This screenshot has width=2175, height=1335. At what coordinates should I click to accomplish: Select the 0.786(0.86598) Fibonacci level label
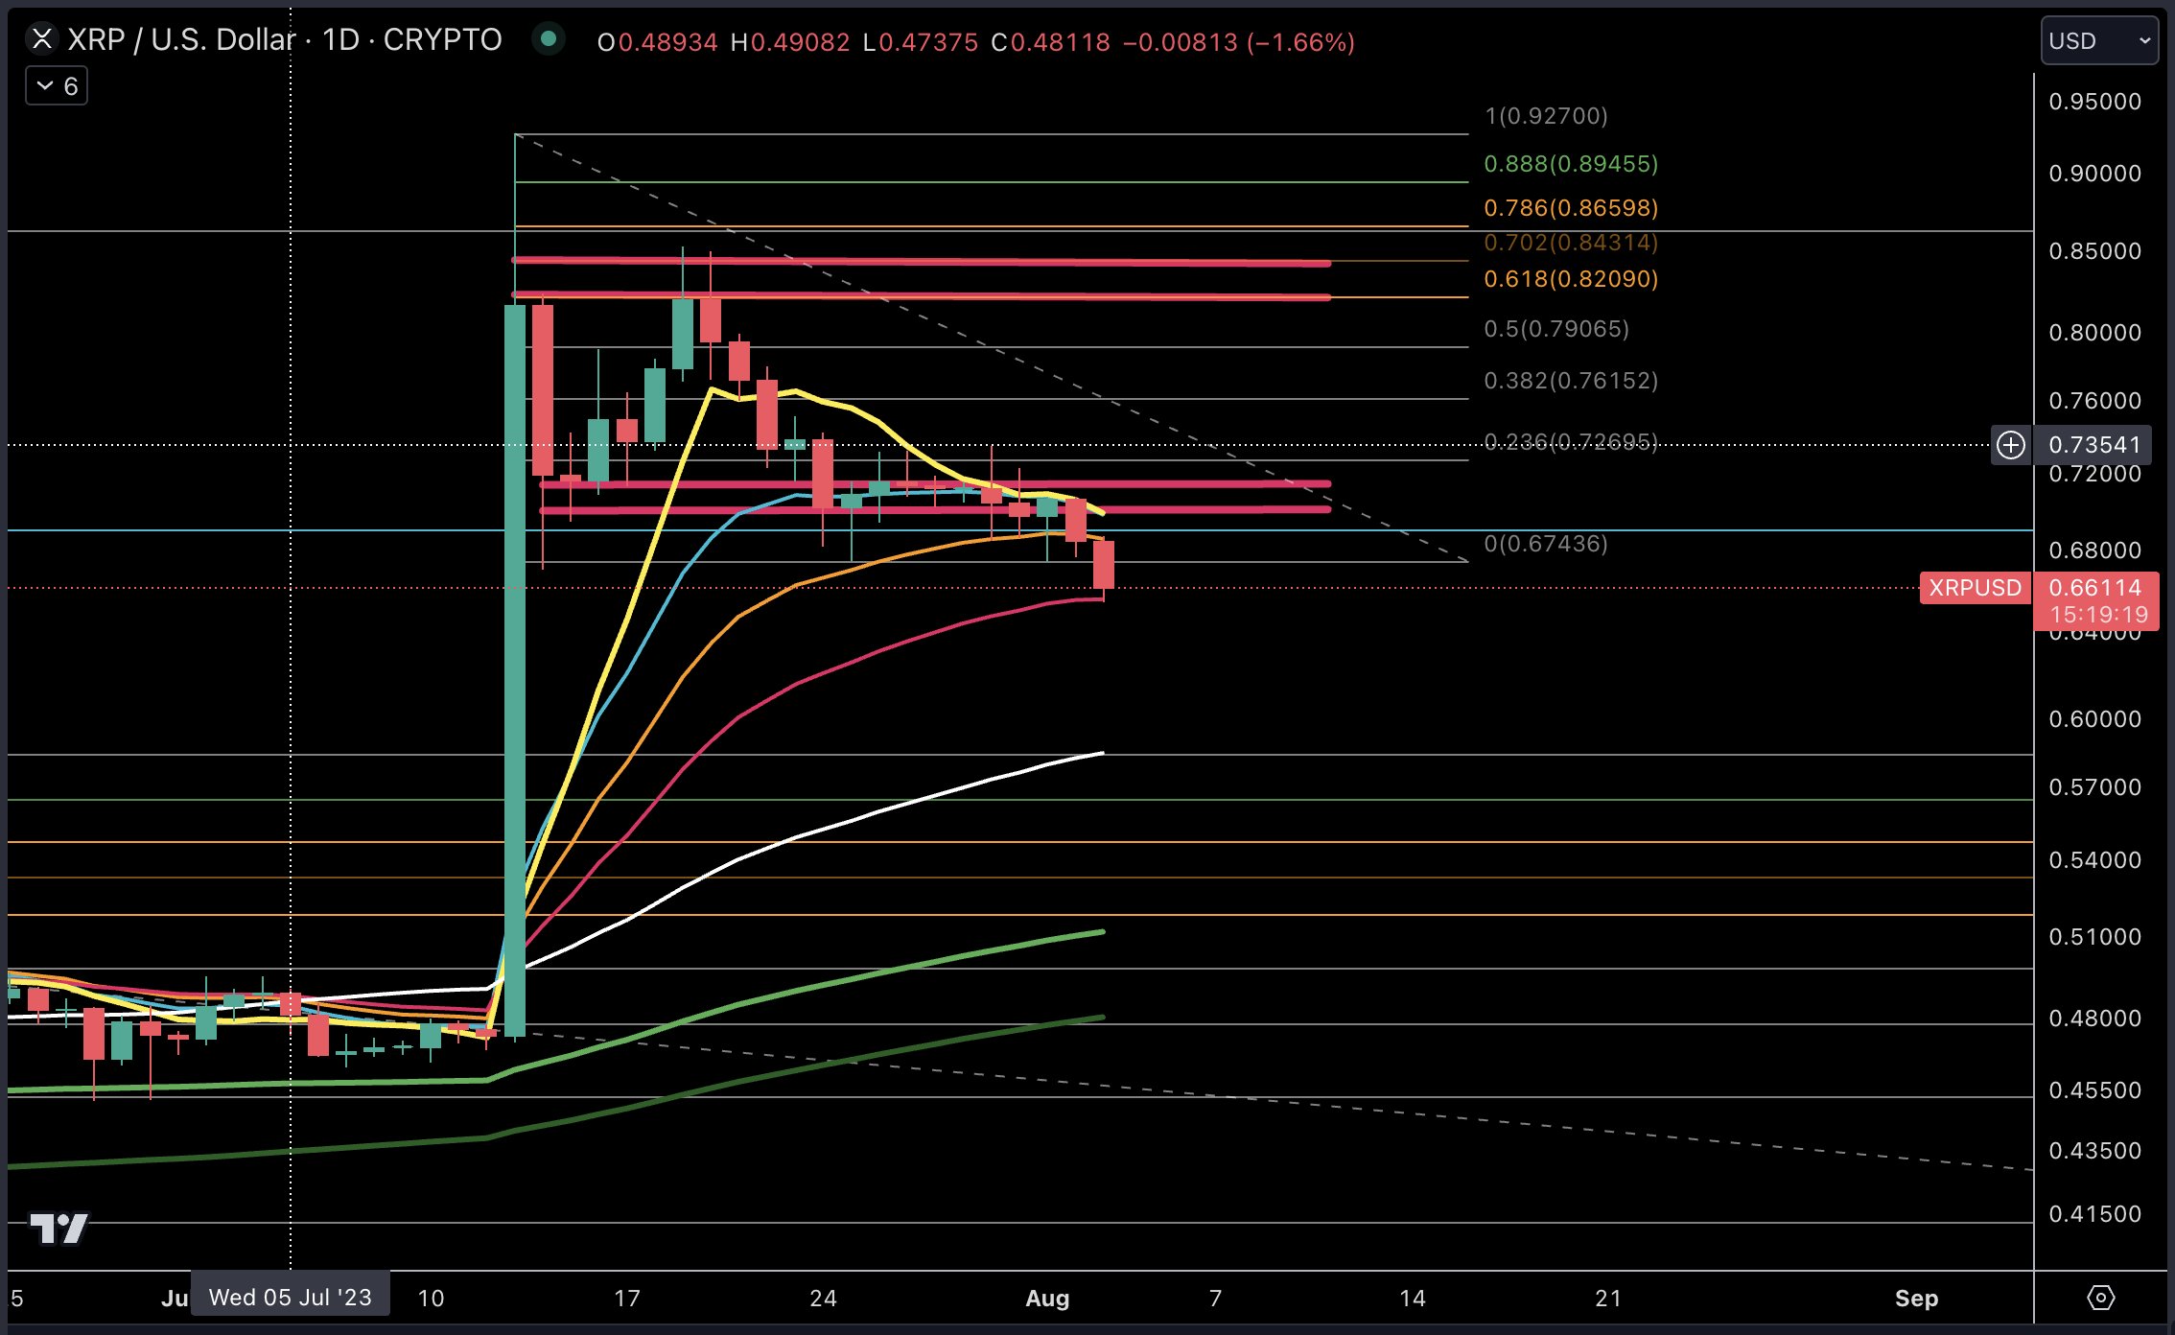(x=1571, y=208)
